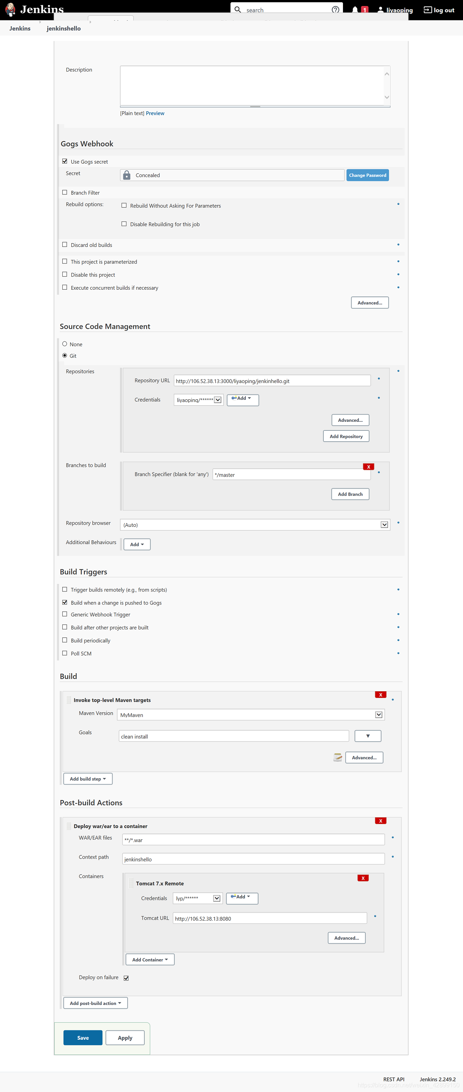
Task: Remove Tomcat 7.x Remote container
Action: (363, 878)
